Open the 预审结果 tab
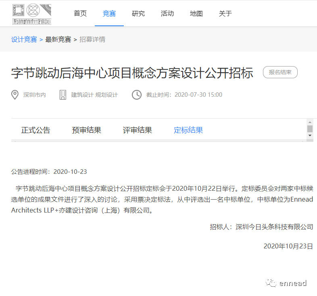The image size is (317, 296). [87, 130]
